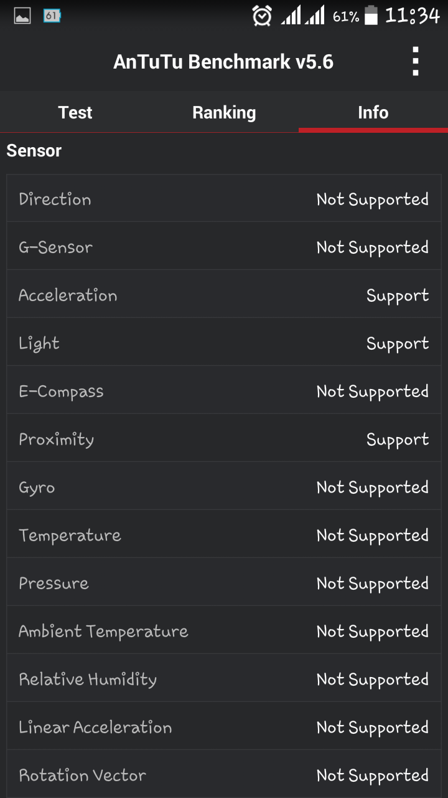Tap the Relative Humidity row
The image size is (448, 798).
pyautogui.click(x=224, y=678)
